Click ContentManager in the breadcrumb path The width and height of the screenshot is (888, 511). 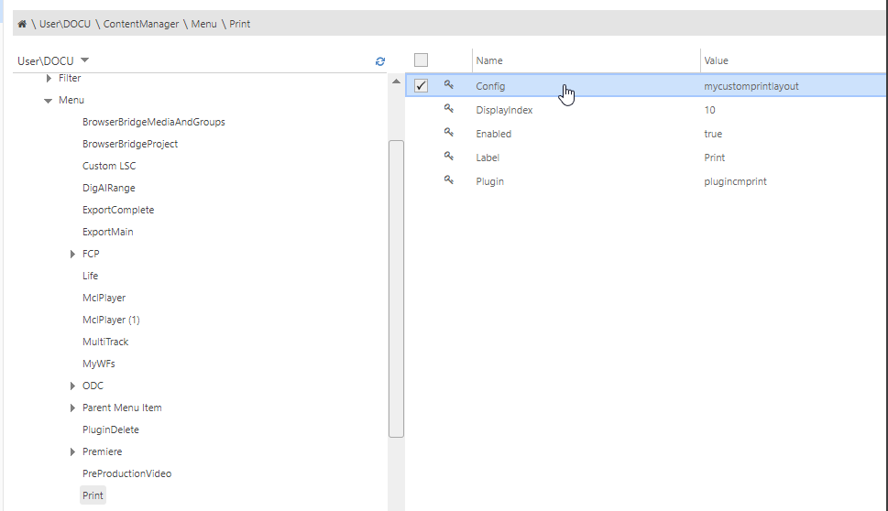click(x=141, y=24)
